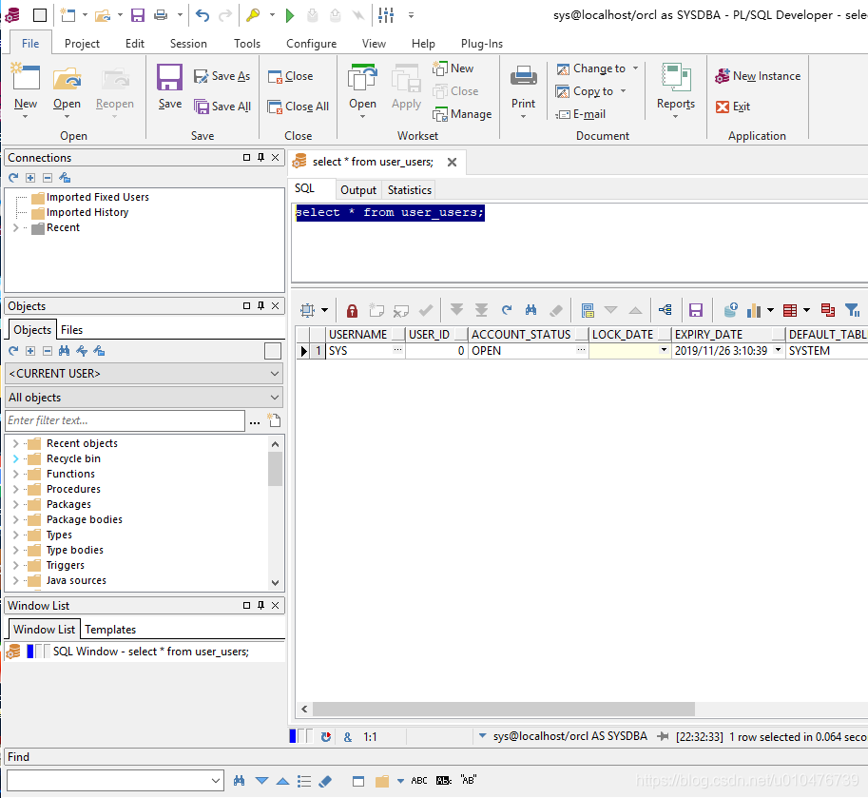Click the Reports icon in ribbon

click(676, 77)
